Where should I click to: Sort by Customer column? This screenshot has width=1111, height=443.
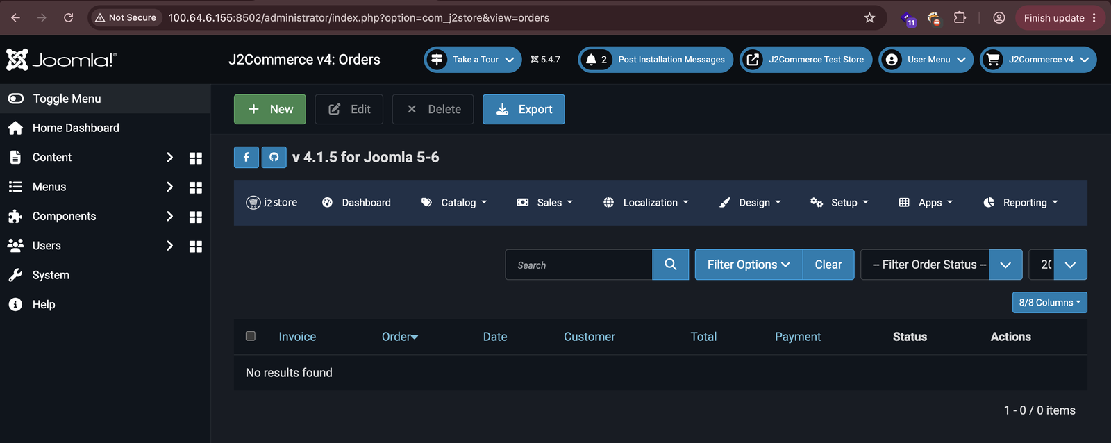tap(590, 337)
